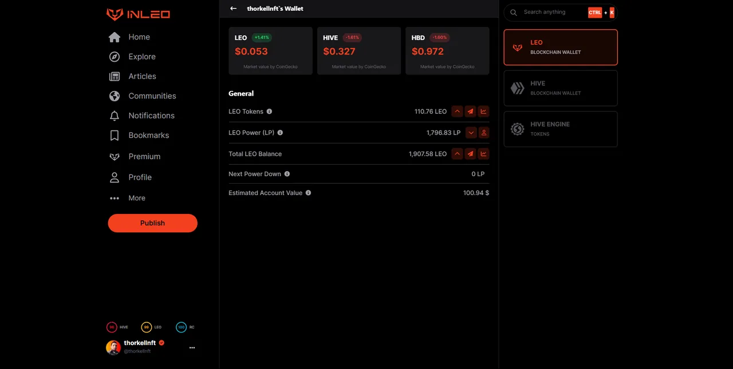Click the Explore compass icon
The height and width of the screenshot is (369, 733).
(115, 57)
